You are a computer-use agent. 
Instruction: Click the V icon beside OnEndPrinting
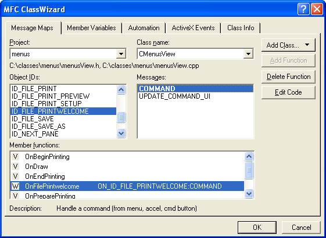[15, 176]
